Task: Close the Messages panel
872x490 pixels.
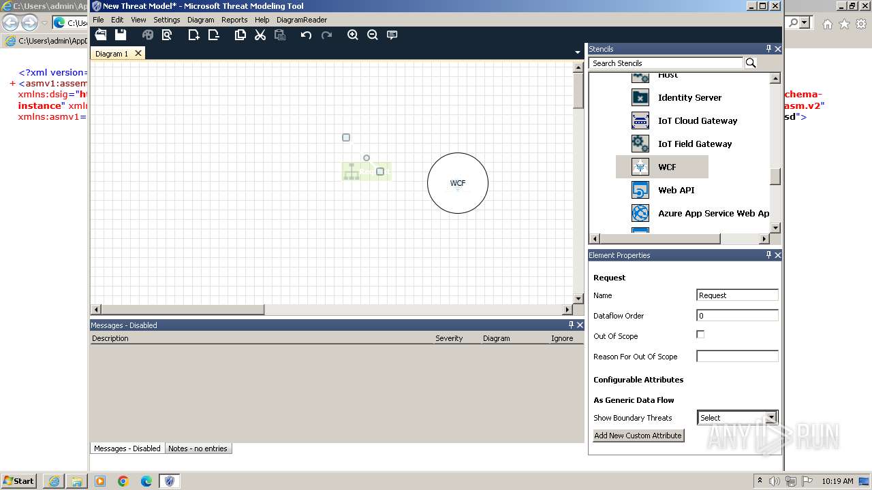Action: coord(580,325)
